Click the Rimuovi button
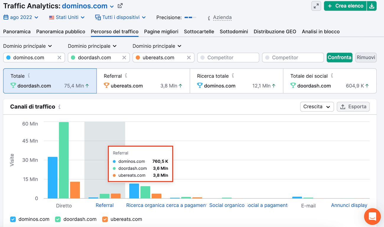The height and width of the screenshot is (227, 384). tap(366, 57)
